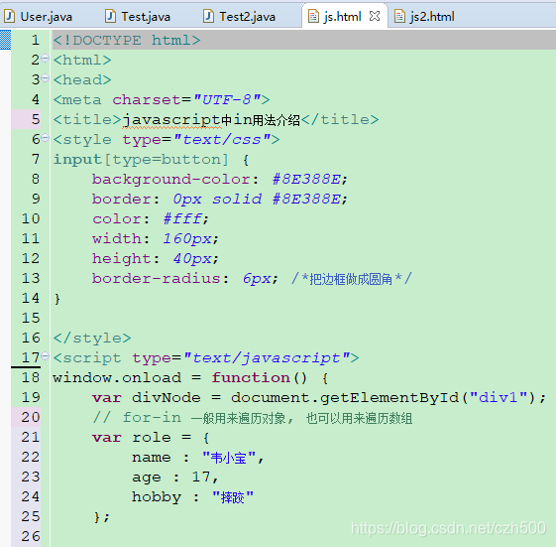
Task: Click the input[type=button] selector
Action: 141,160
